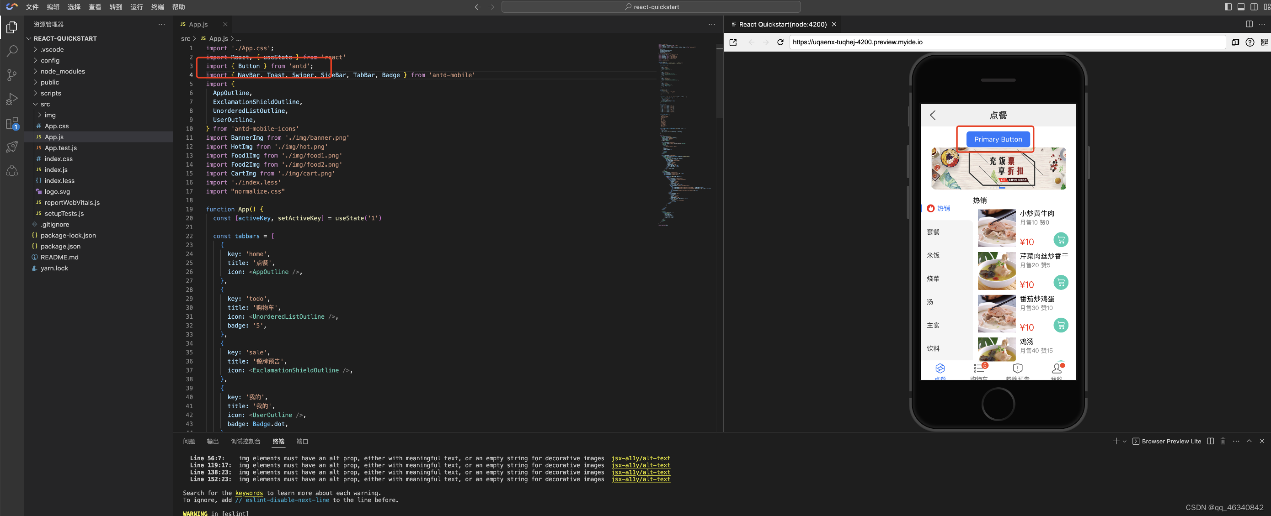1271x516 pixels.
Task: Toggle the bottom panel layout icon
Action: point(1241,7)
